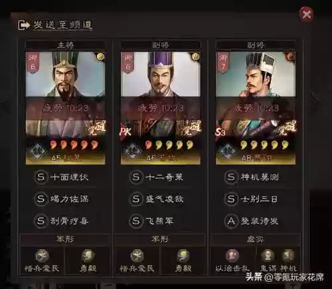This screenshot has height=289, width=332.
Task: Click the 鬼谋 icon
Action: (268, 256)
